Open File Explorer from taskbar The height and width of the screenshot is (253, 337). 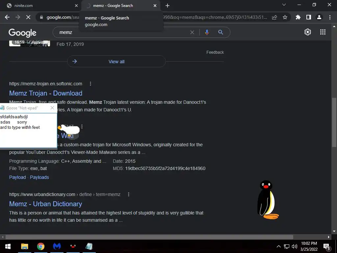24,246
